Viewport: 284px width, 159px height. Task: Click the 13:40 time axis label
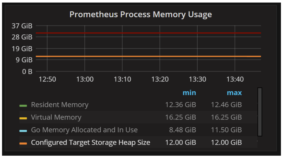coord(235,79)
